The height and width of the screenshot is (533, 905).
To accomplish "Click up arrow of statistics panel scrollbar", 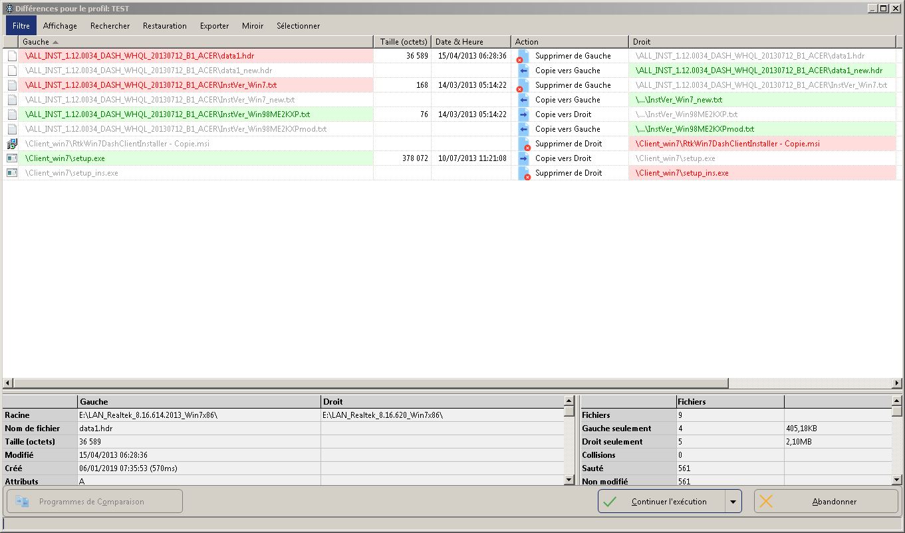I will pos(897,401).
